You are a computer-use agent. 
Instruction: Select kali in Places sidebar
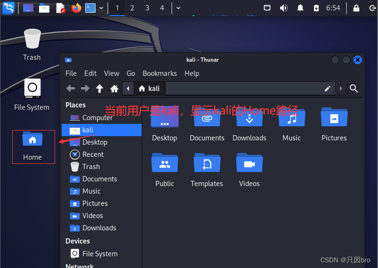click(x=102, y=130)
